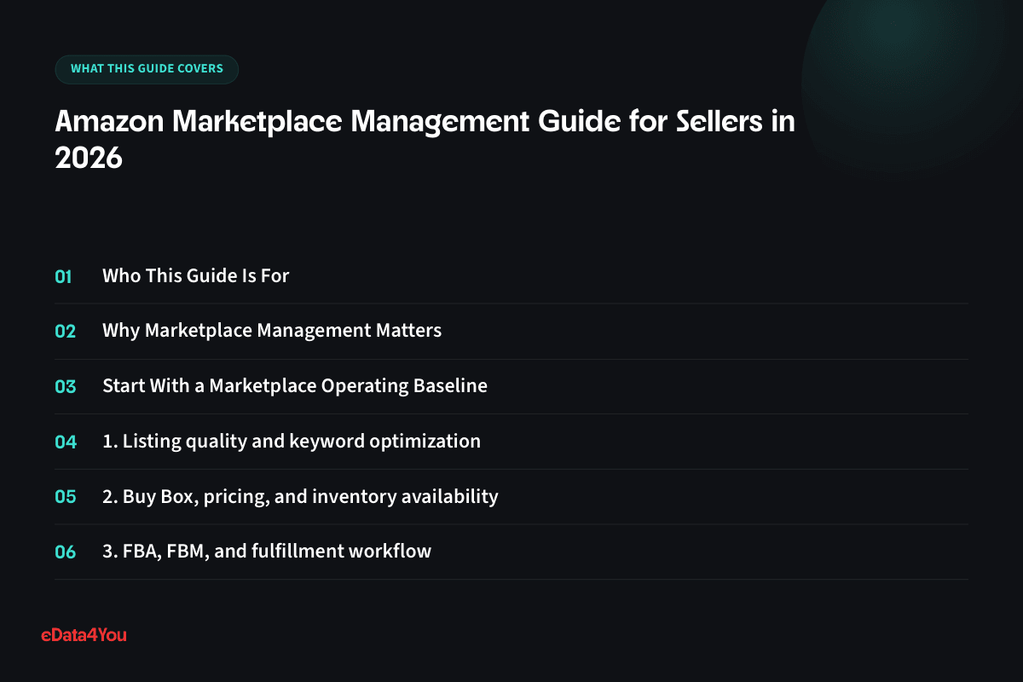Open 'Listing quality and keyword optimization' item
The height and width of the screenshot is (682, 1023).
[292, 442]
